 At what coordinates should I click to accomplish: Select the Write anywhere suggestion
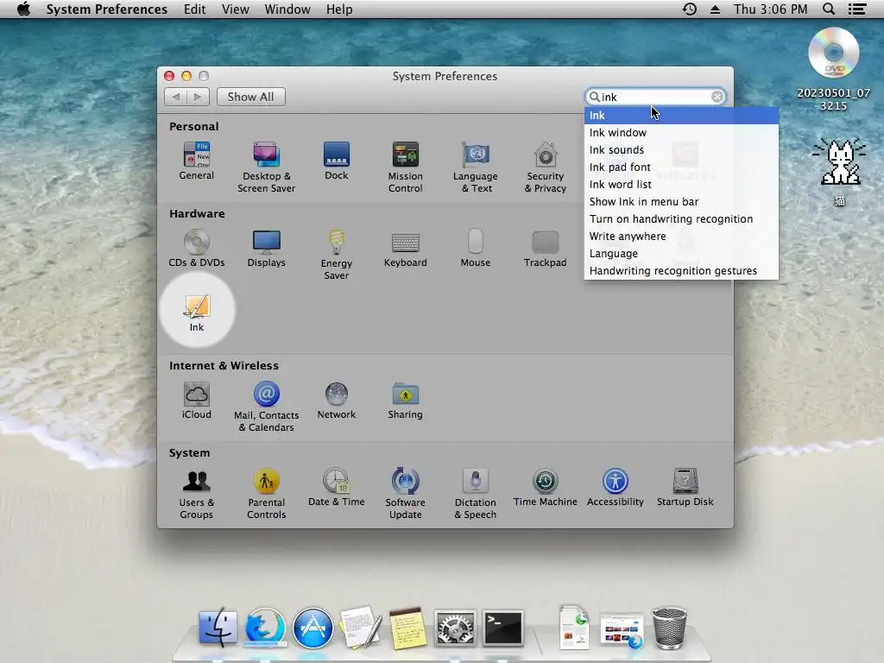[681, 237]
